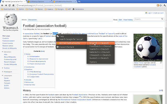Open the Bookmarklets bookmark folder
The height and width of the screenshot is (104, 167).
(x=8, y=9)
